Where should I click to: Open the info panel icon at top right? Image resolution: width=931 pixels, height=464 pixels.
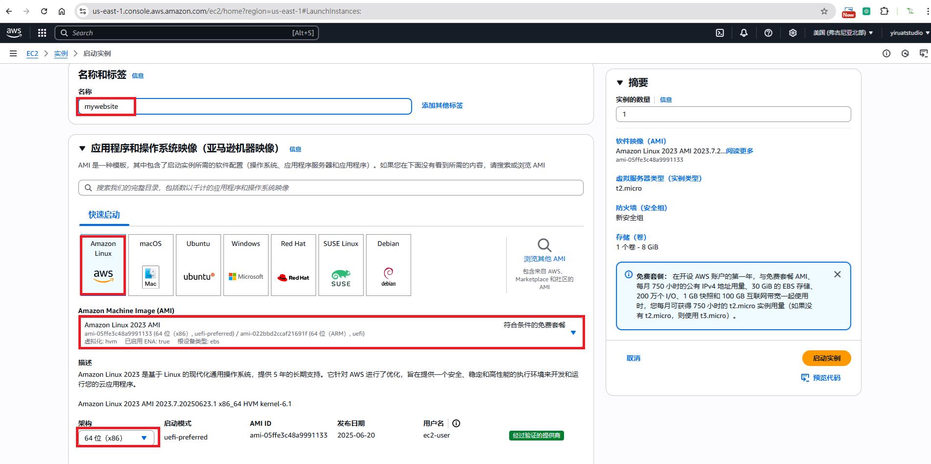click(x=886, y=53)
